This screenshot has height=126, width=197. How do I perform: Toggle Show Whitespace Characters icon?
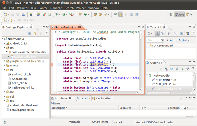pos(137,14)
